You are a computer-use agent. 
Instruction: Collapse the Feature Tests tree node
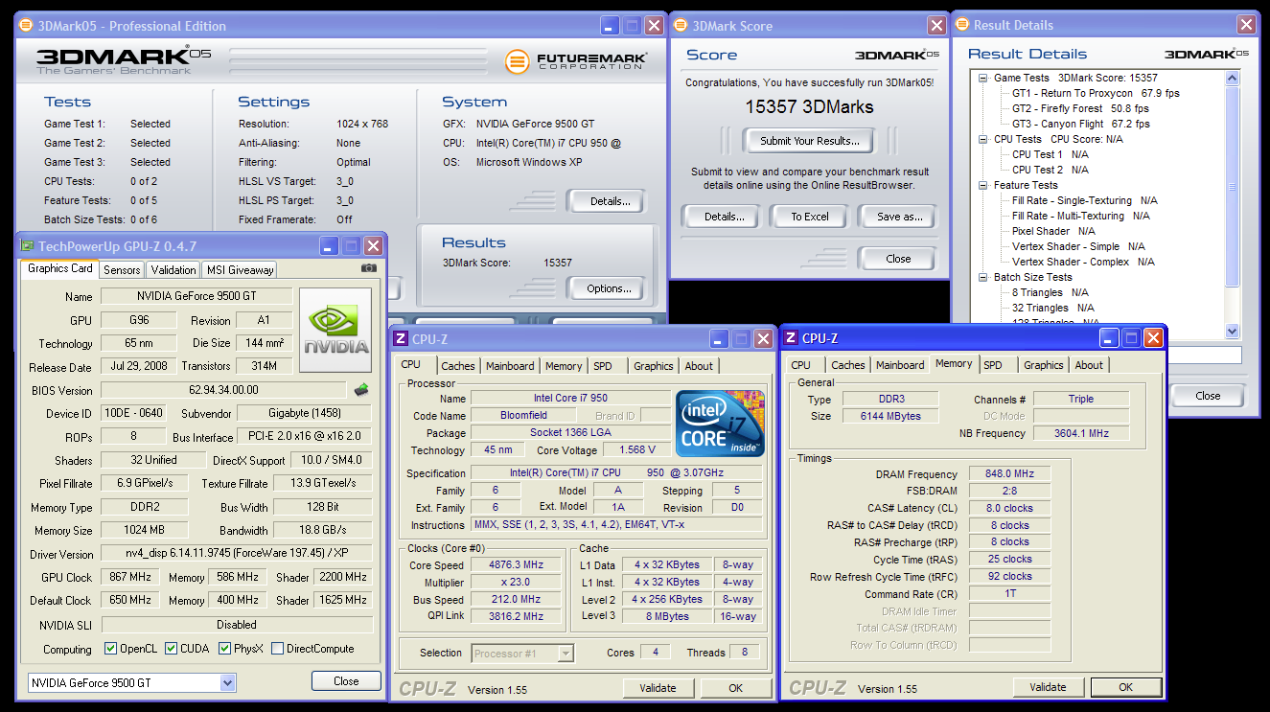(983, 186)
